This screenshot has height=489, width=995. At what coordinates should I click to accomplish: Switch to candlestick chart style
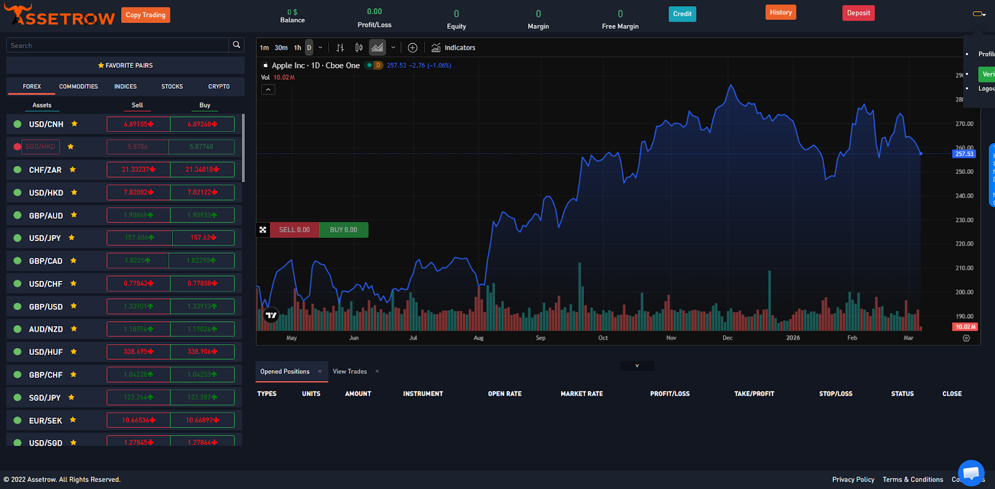click(359, 48)
